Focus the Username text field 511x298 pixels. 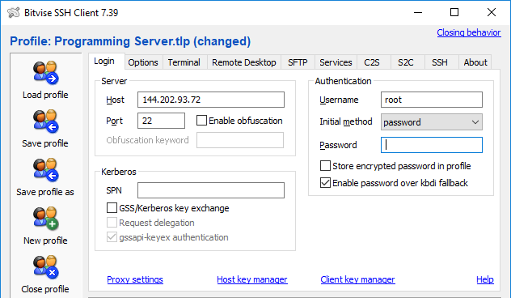(x=432, y=100)
